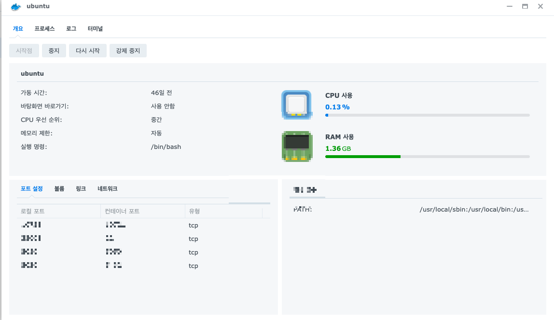Click the 사용 안함 shortcut value

[x=163, y=106]
